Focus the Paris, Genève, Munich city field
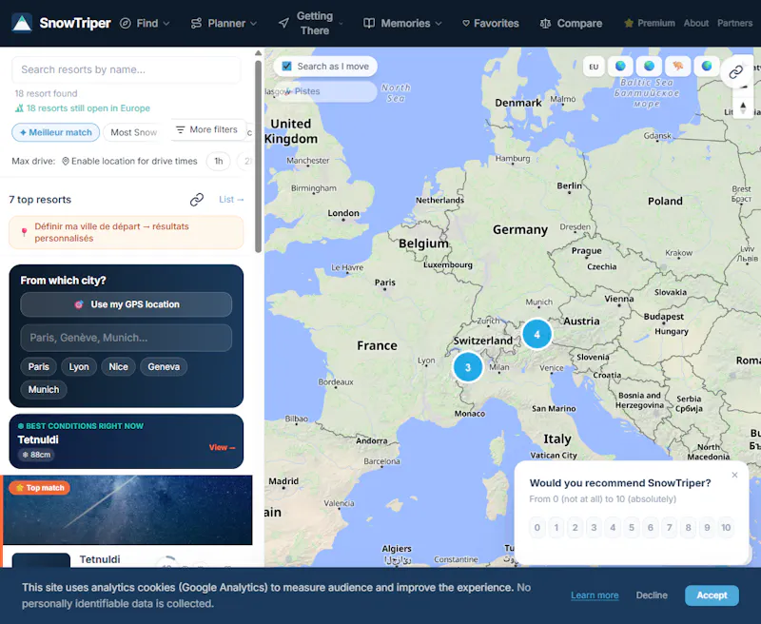 [127, 338]
